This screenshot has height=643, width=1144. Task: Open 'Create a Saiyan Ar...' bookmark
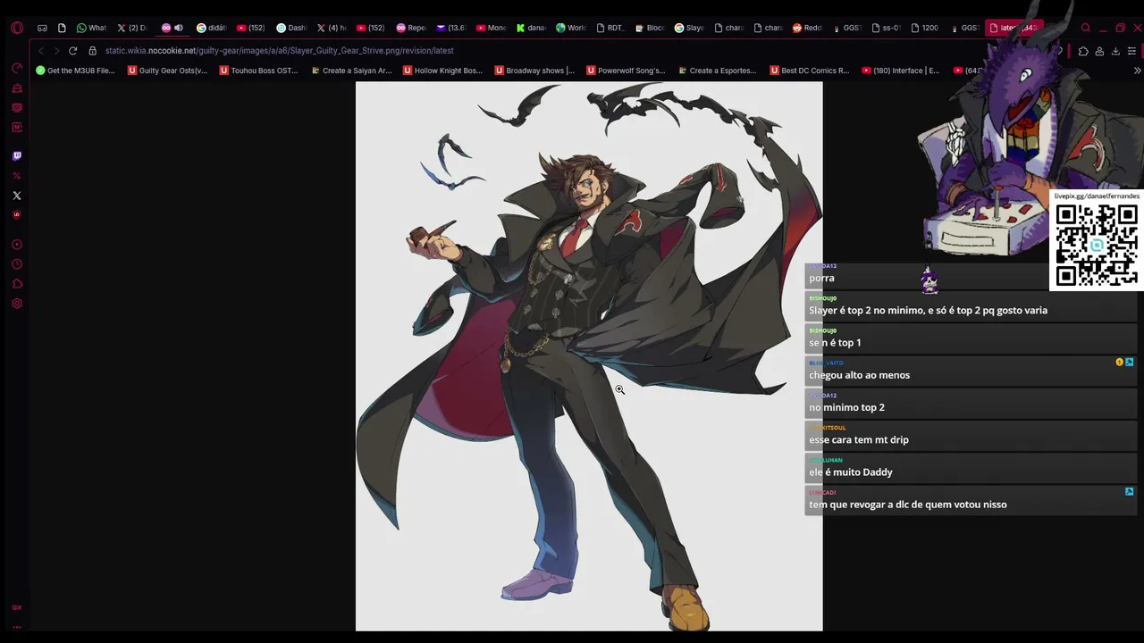pyautogui.click(x=351, y=71)
